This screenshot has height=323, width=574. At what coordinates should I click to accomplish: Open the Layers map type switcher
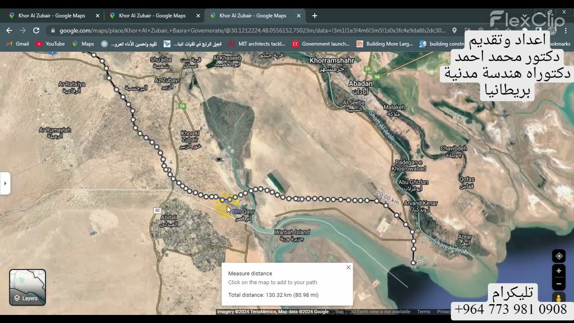coord(27,288)
